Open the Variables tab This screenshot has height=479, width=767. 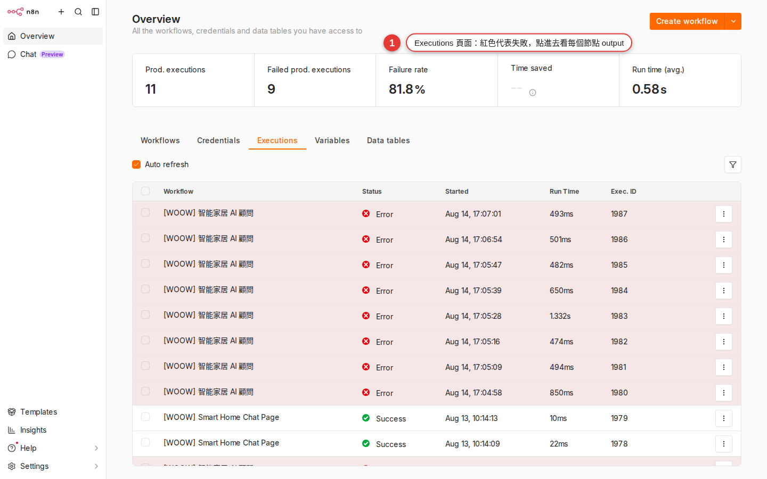click(x=332, y=141)
